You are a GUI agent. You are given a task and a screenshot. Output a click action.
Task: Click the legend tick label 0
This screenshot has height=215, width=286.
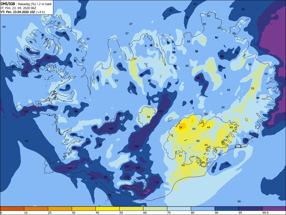click(x=1, y=213)
